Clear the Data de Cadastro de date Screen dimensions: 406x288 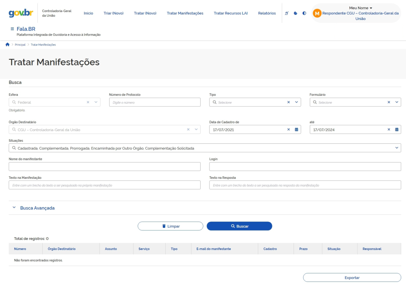(288, 130)
